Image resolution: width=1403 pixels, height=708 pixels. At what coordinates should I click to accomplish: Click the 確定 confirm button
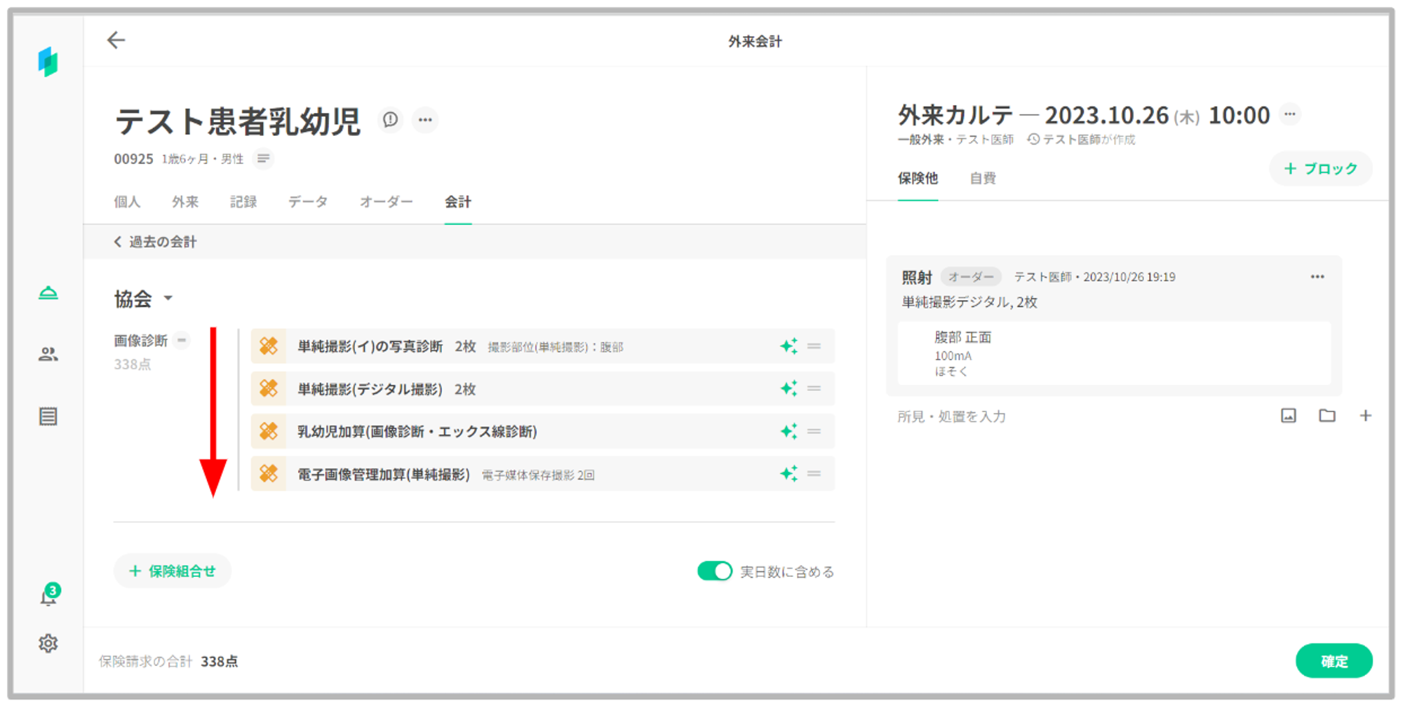pyautogui.click(x=1333, y=660)
